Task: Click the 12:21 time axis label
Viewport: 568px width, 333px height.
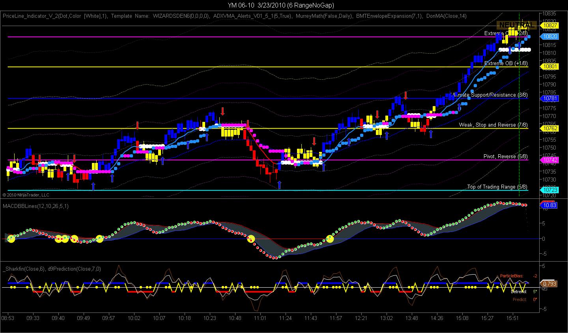Action: 361,318
